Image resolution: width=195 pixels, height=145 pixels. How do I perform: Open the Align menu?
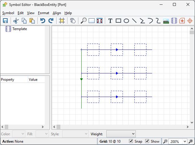(57, 13)
